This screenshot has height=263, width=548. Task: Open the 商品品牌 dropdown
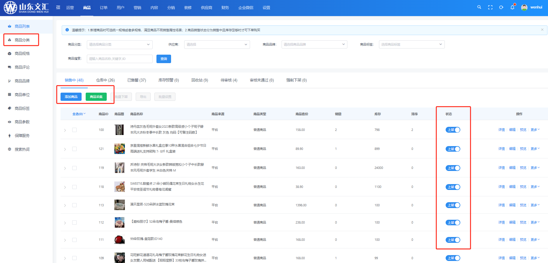click(314, 44)
